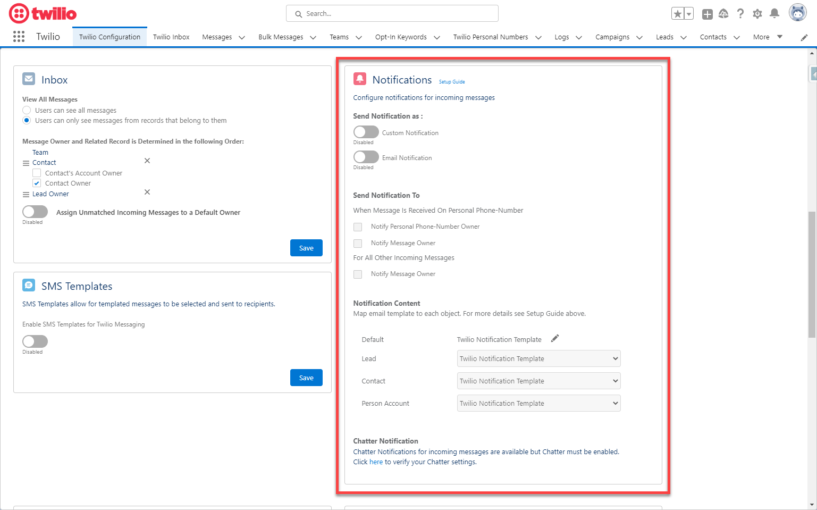Image resolution: width=817 pixels, height=510 pixels.
Task: Click the SMS Templates chat icon
Action: 29,285
